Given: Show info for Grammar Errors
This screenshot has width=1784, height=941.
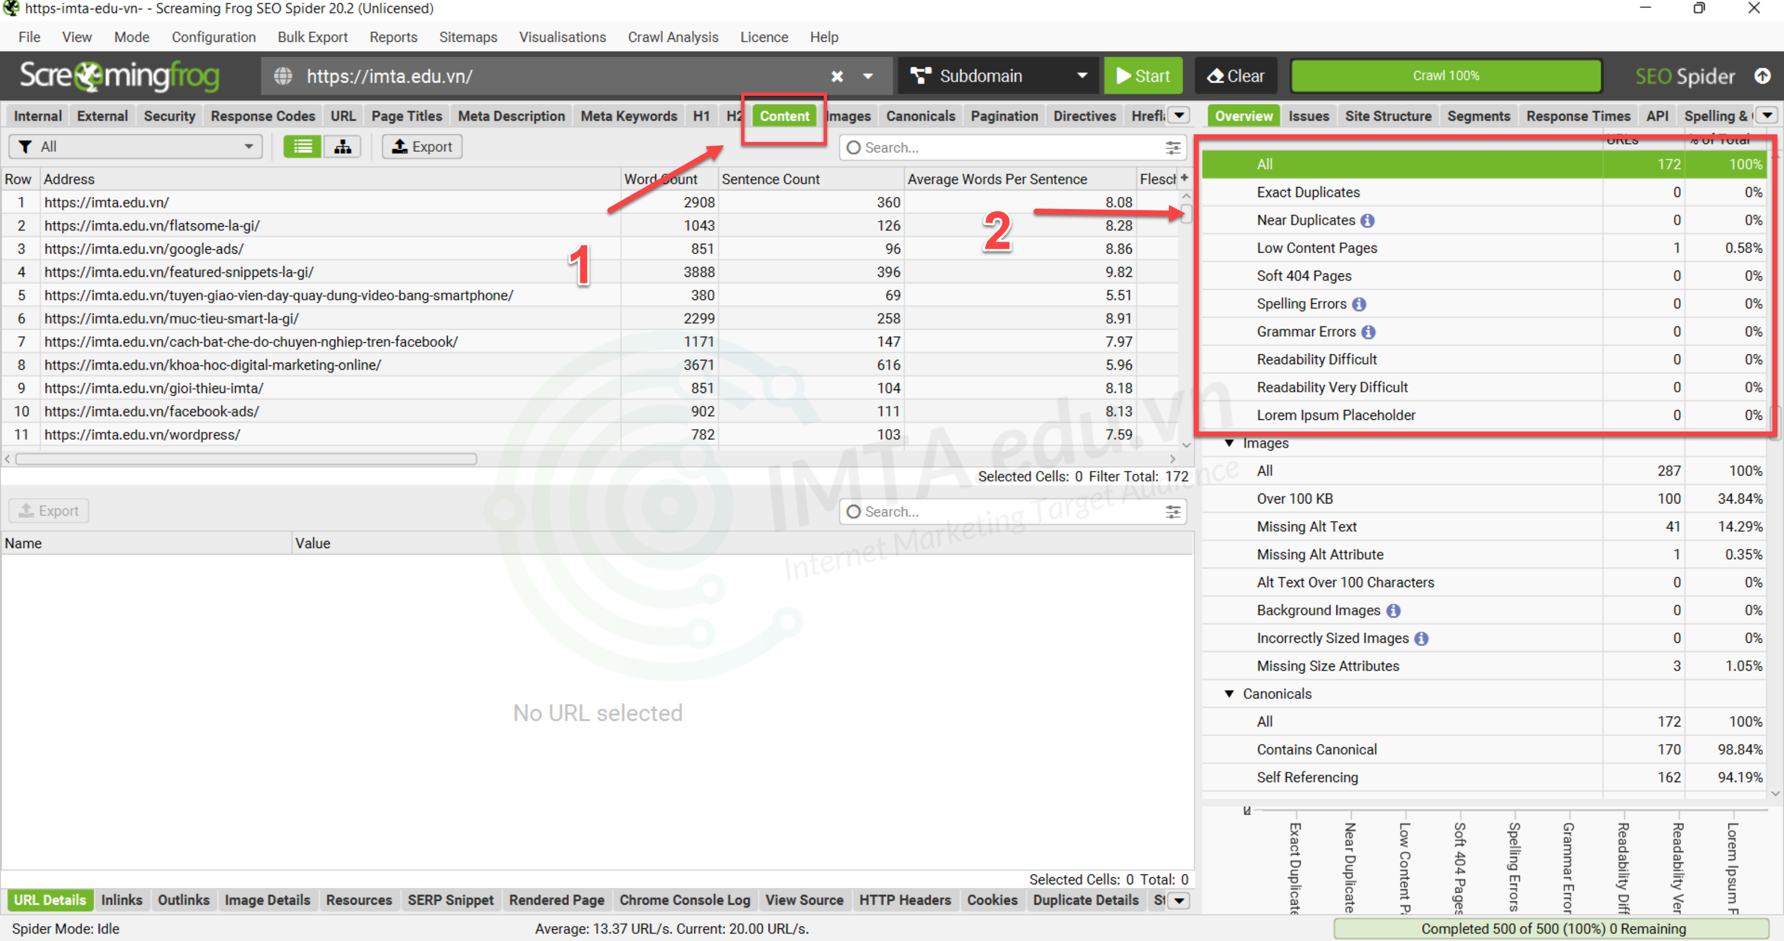Looking at the screenshot, I should pos(1368,331).
